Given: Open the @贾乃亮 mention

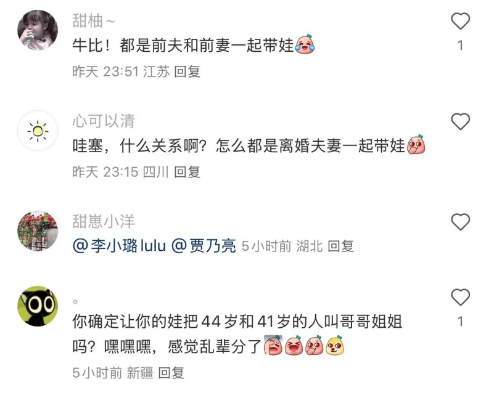Looking at the screenshot, I should 204,246.
